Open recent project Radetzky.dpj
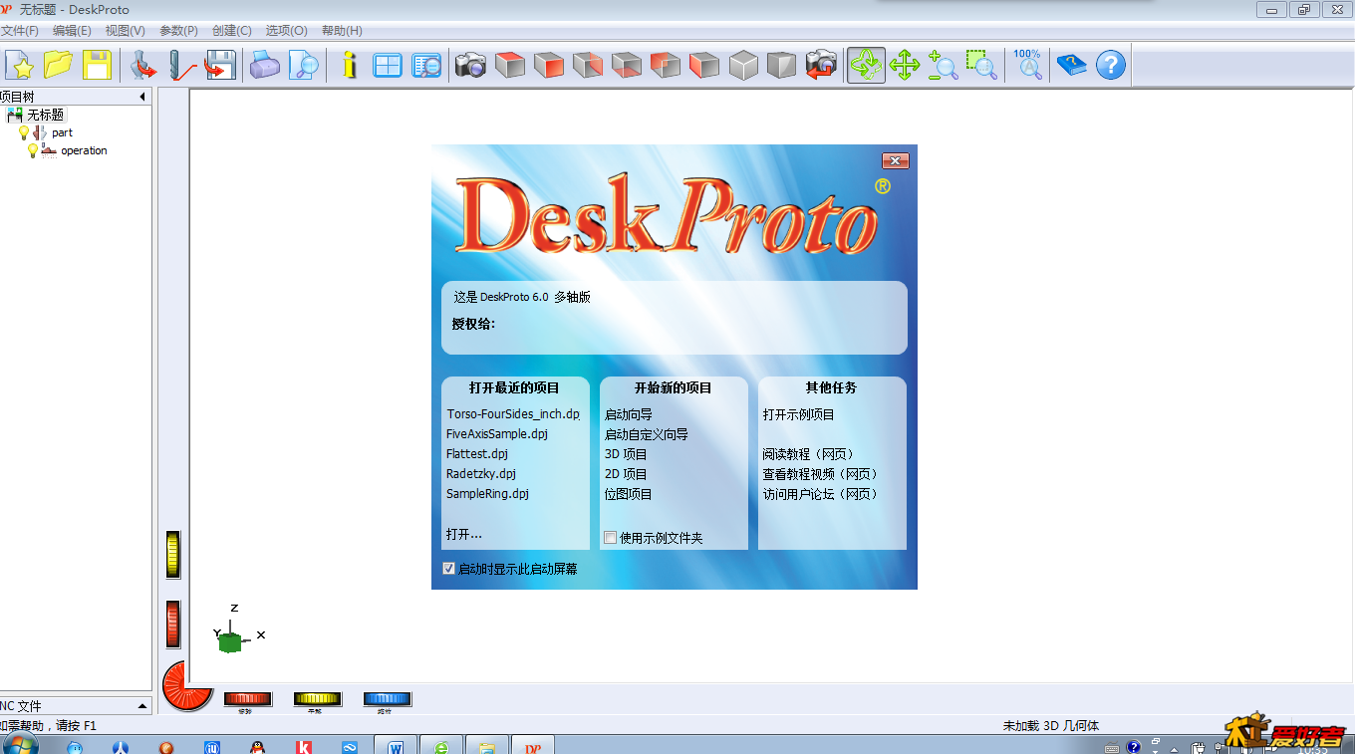This screenshot has width=1355, height=754. coord(481,474)
